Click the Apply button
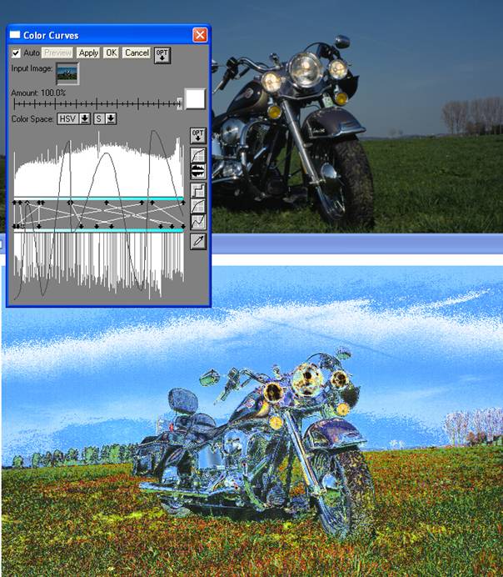 pos(88,53)
